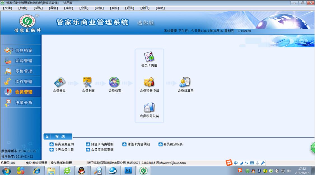Open the 【系统】 menu

tap(115, 8)
